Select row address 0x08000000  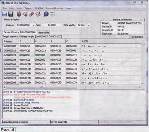[11, 46]
